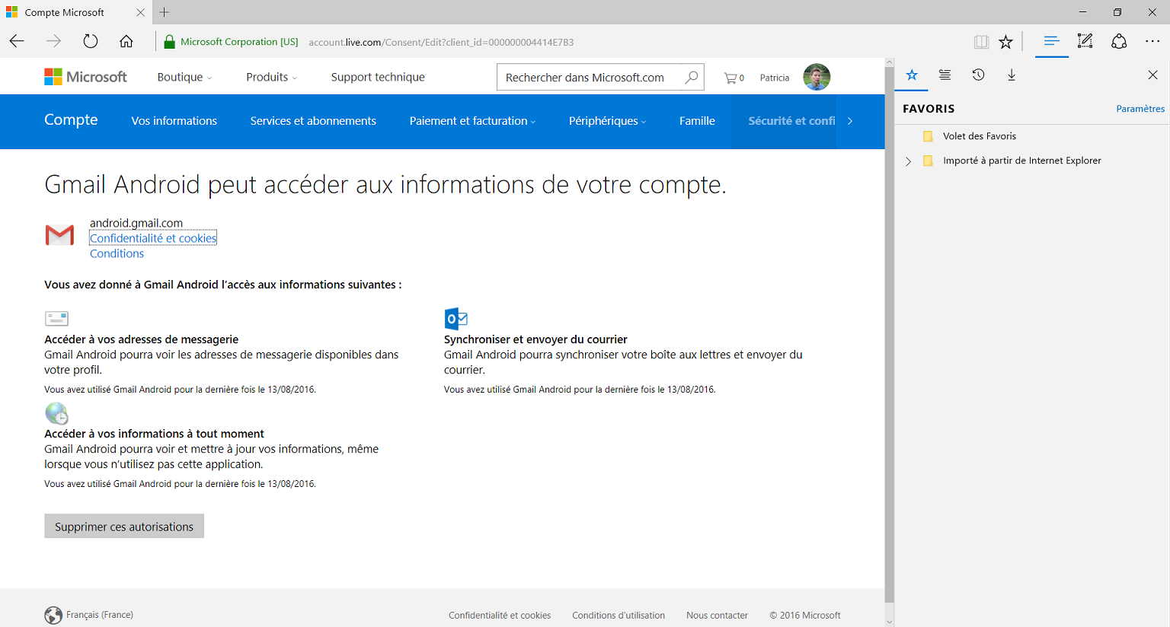Image resolution: width=1170 pixels, height=627 pixels.
Task: Go back to the previous page
Action: click(17, 42)
